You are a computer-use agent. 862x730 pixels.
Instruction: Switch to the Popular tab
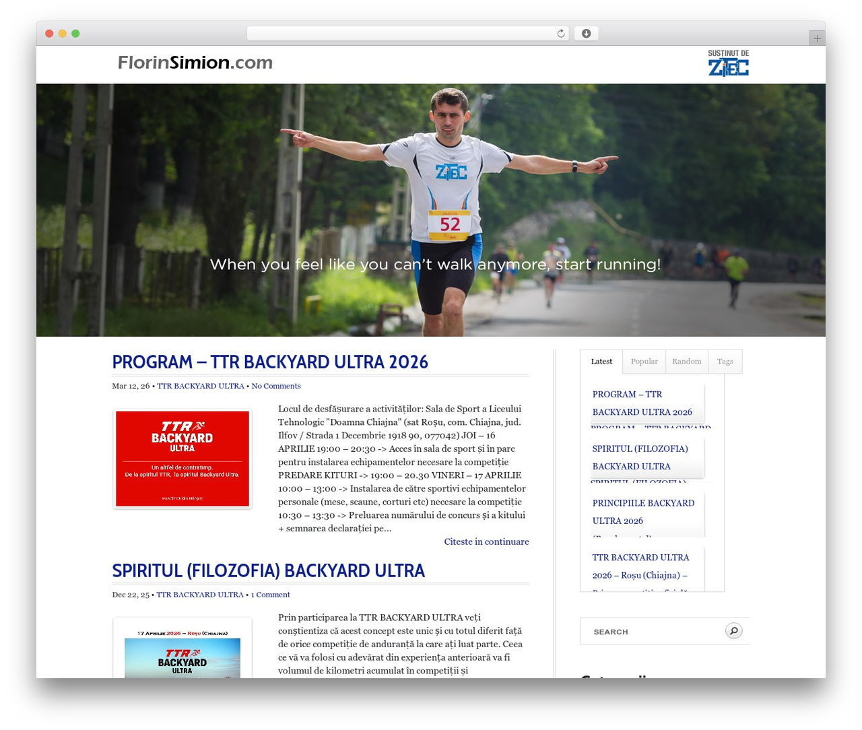tap(644, 362)
